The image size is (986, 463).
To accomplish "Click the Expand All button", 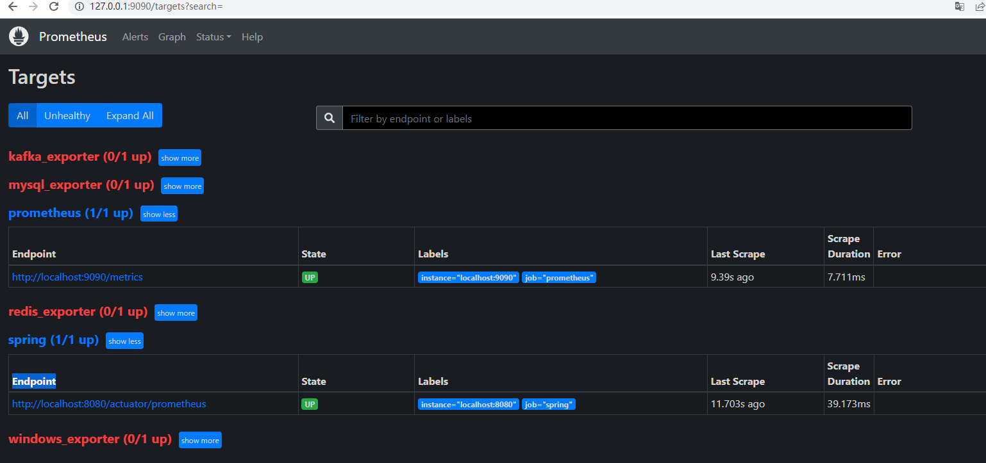I will click(130, 115).
